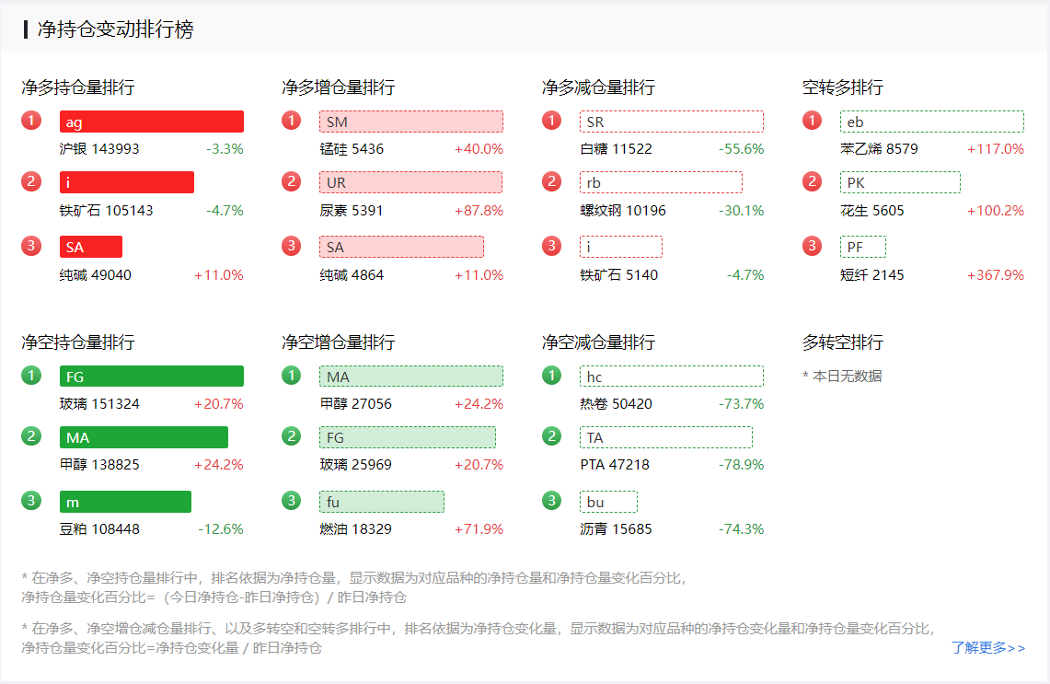Image resolution: width=1050 pixels, height=684 pixels.
Task: Open the 了解更多>> link
Action: [x=987, y=647]
